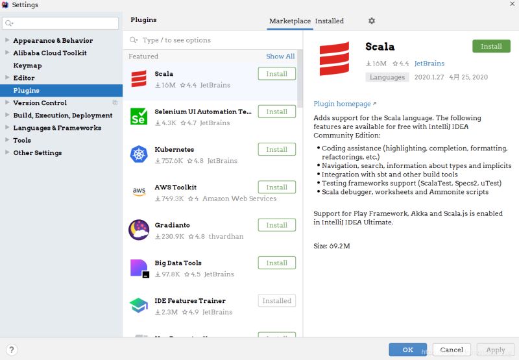Expand the Editor settings tree node

click(x=7, y=77)
